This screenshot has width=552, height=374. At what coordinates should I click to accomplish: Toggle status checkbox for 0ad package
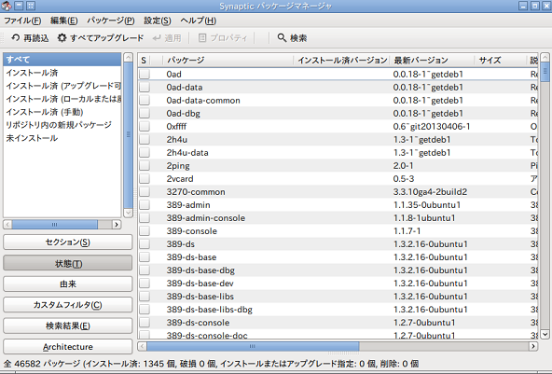[x=145, y=74]
